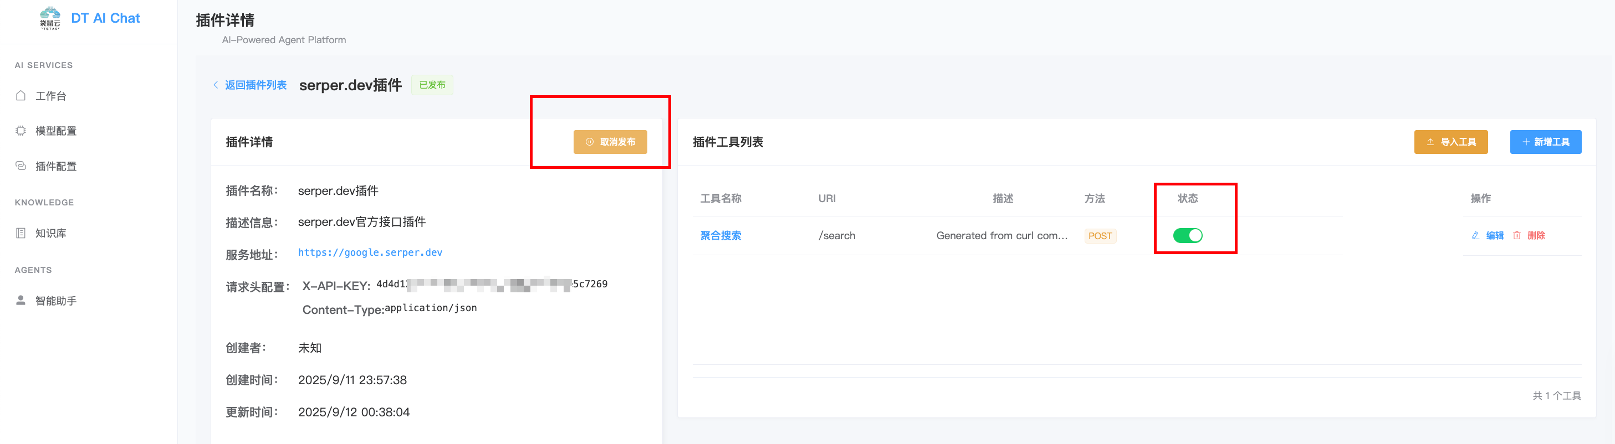Go back via 返回插件列表 link
The width and height of the screenshot is (1615, 444).
pos(256,85)
